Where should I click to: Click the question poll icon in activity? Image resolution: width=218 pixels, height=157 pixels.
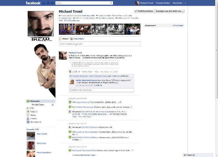70,112
